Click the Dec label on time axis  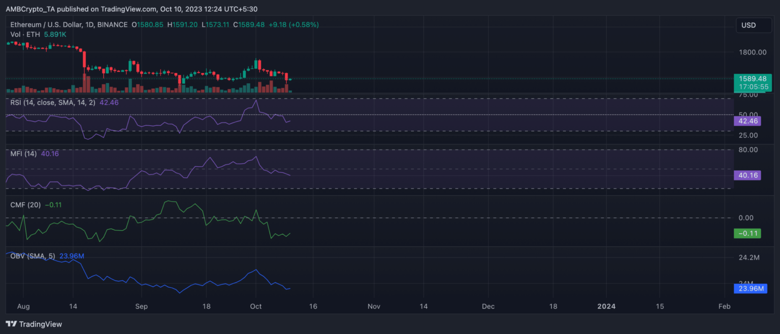point(488,306)
